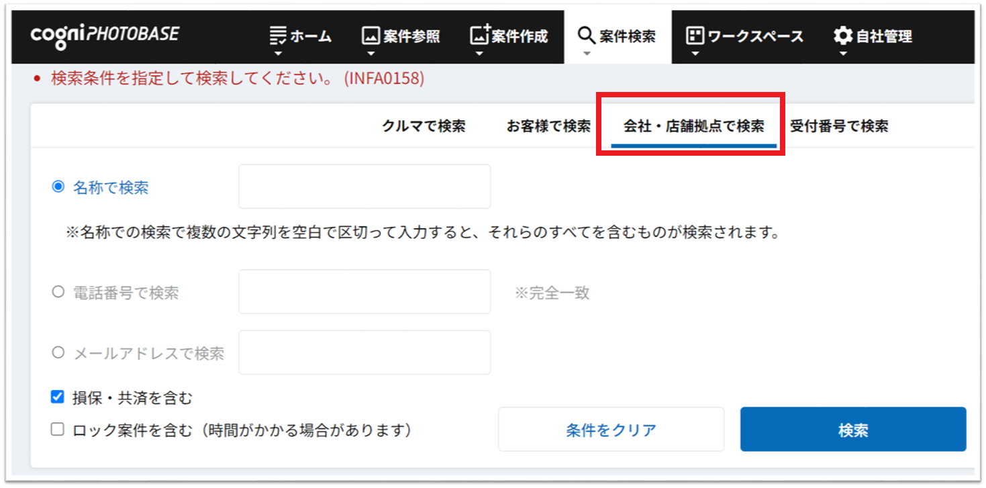Screen dimensions: 986x488
Task: Select the ワークスペース panel icon
Action: coord(696,35)
